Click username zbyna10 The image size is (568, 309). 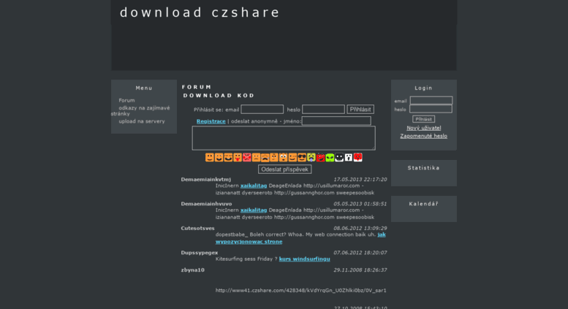tap(193, 270)
